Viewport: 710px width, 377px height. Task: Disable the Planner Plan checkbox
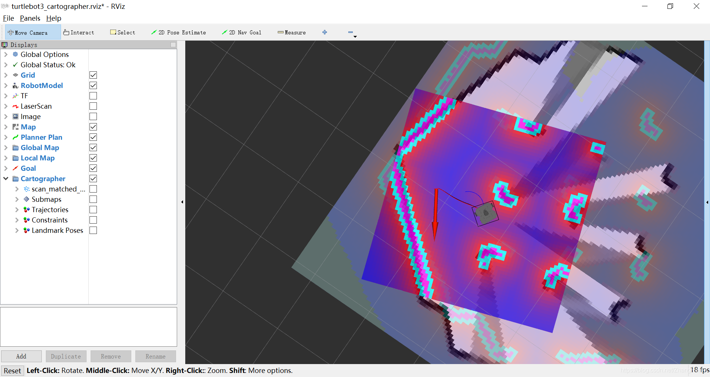click(x=93, y=137)
